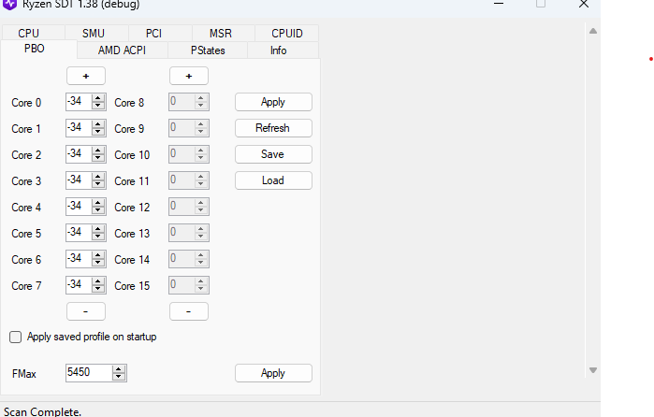Increase Core 3 offset with up arrow

tap(98, 177)
